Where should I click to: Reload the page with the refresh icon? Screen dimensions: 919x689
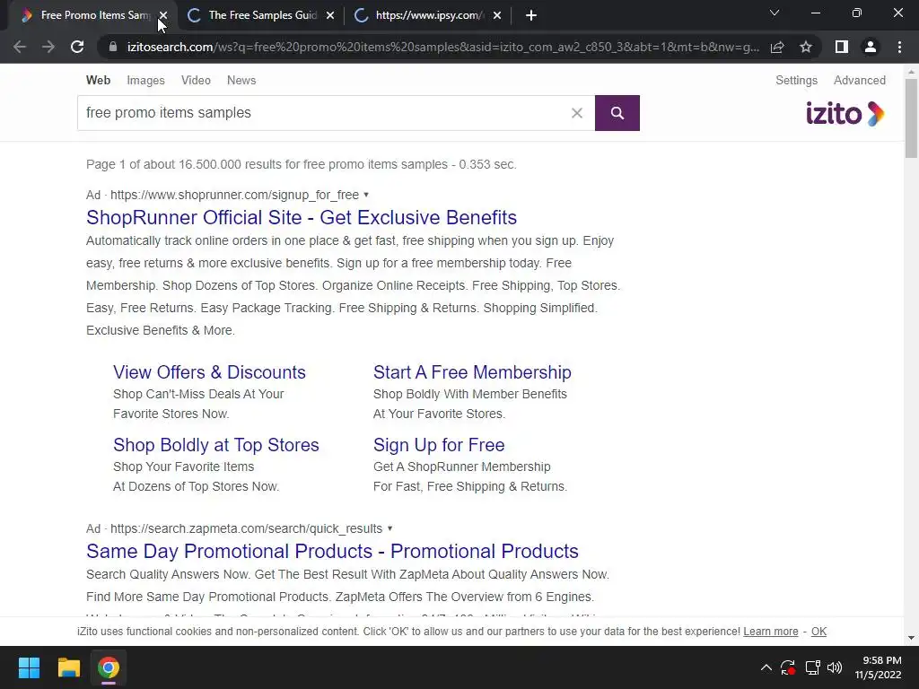click(x=77, y=47)
